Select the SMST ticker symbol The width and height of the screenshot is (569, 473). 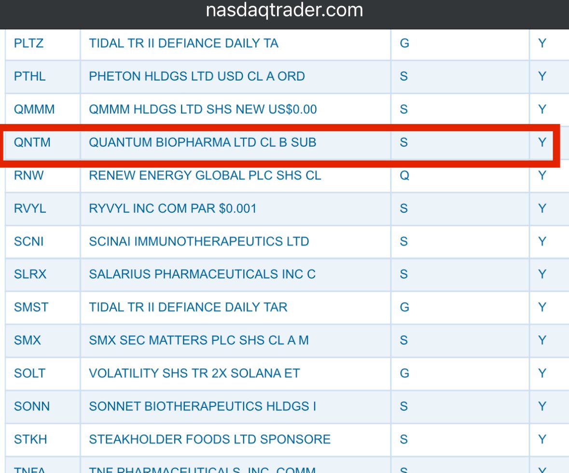31,307
